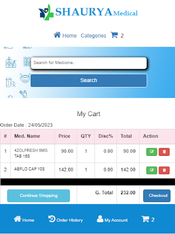The image size is (175, 234).
Task: Open Home from top navigation
Action: pyautogui.click(x=65, y=35)
